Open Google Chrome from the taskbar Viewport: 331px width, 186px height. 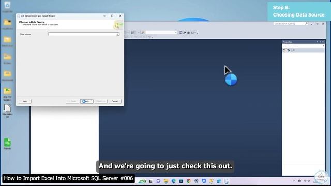click(188, 181)
